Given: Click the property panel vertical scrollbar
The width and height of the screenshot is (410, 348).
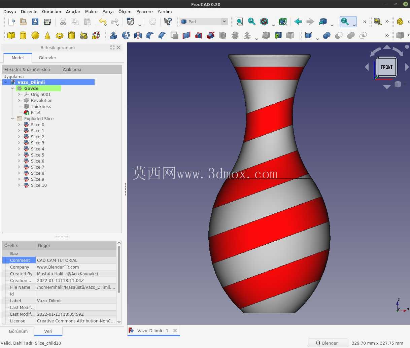Looking at the screenshot, I should (119, 269).
